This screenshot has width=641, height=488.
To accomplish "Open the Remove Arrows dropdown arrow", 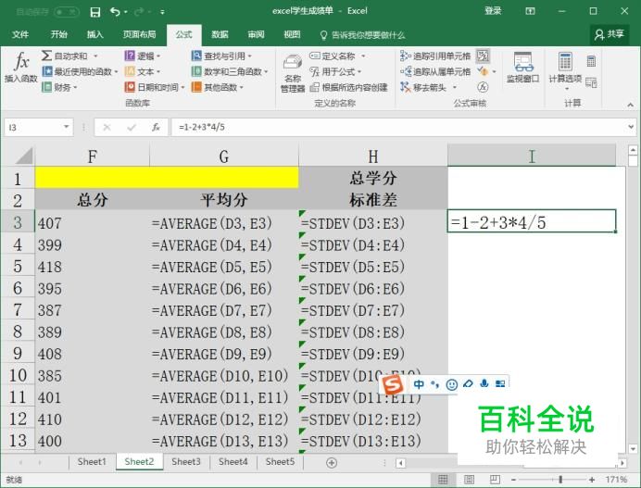I will (454, 87).
